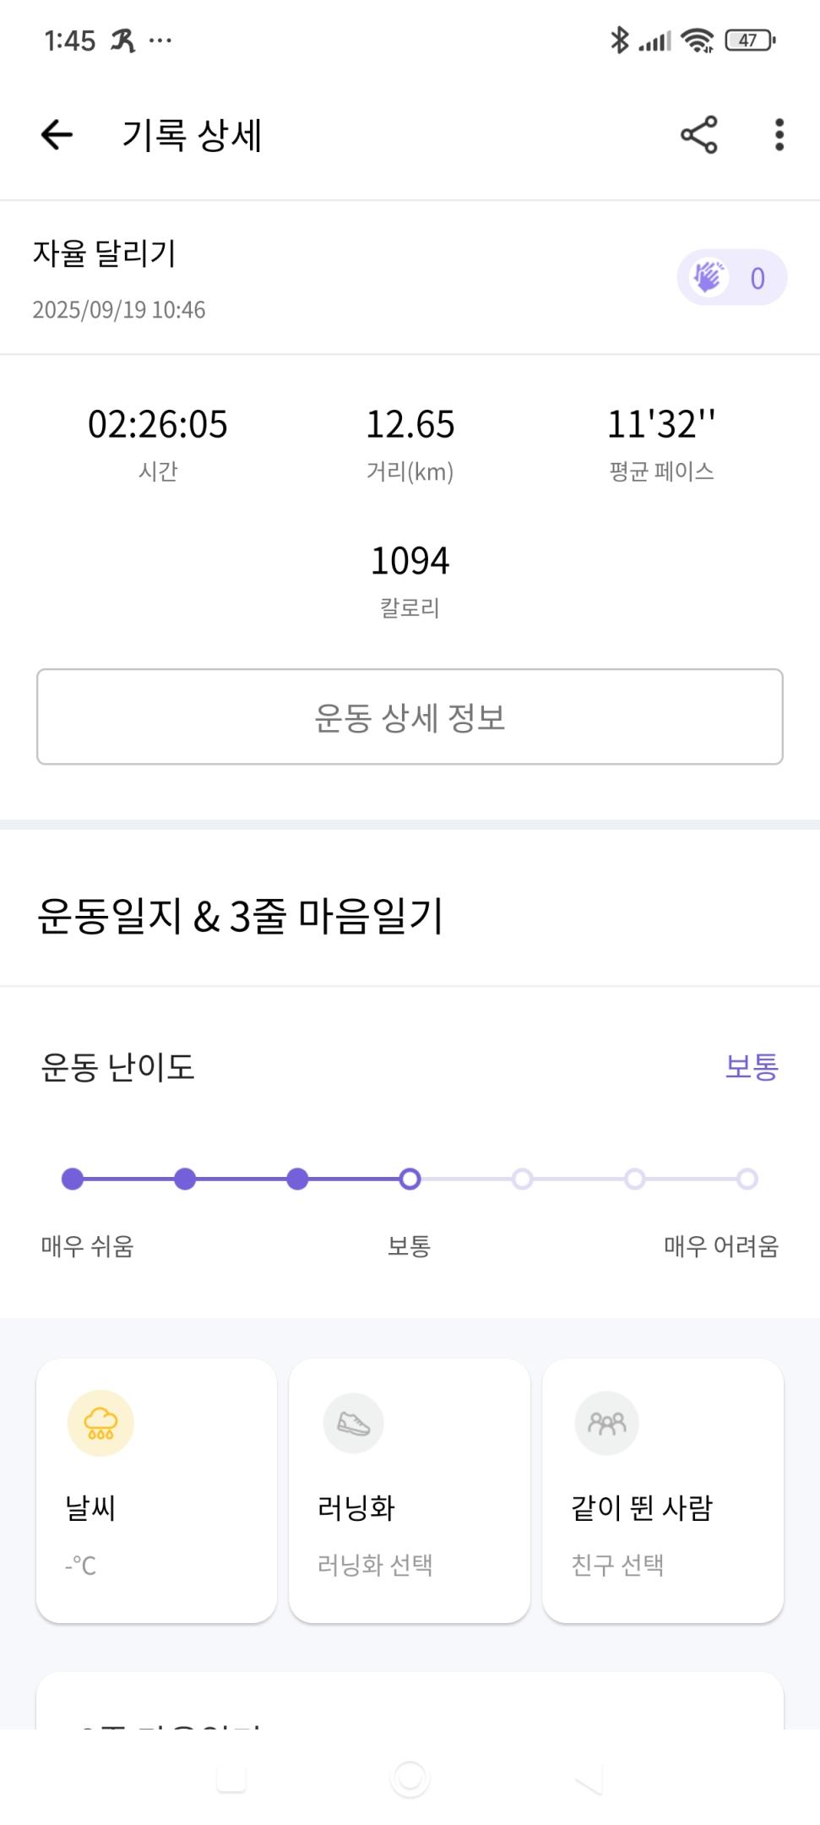
Task: Select the 매우 쉬움 difficulty dot
Action: coord(73,1179)
